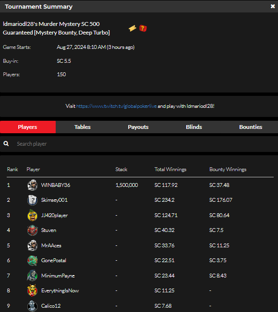This screenshot has width=278, height=312.
Task: Click total winnings SC 33.76
Action: tap(164, 245)
